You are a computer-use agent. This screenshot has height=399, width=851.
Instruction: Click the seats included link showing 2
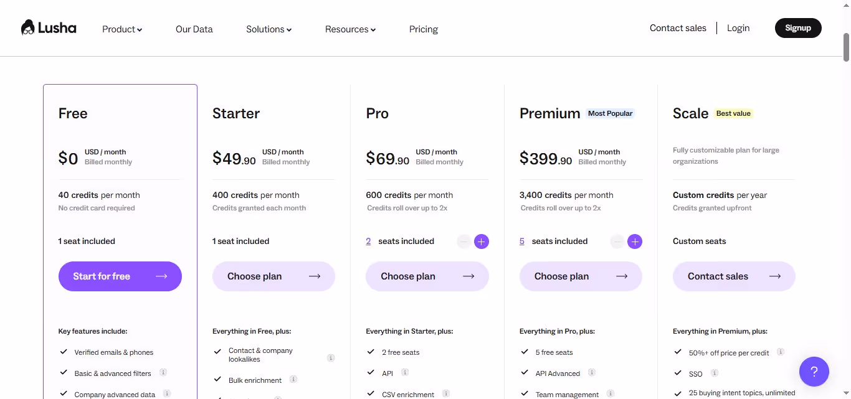(368, 242)
